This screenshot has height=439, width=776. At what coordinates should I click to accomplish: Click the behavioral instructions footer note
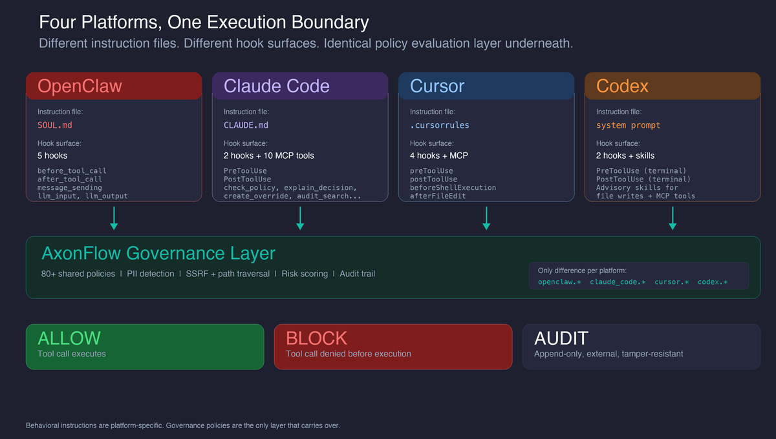182,425
